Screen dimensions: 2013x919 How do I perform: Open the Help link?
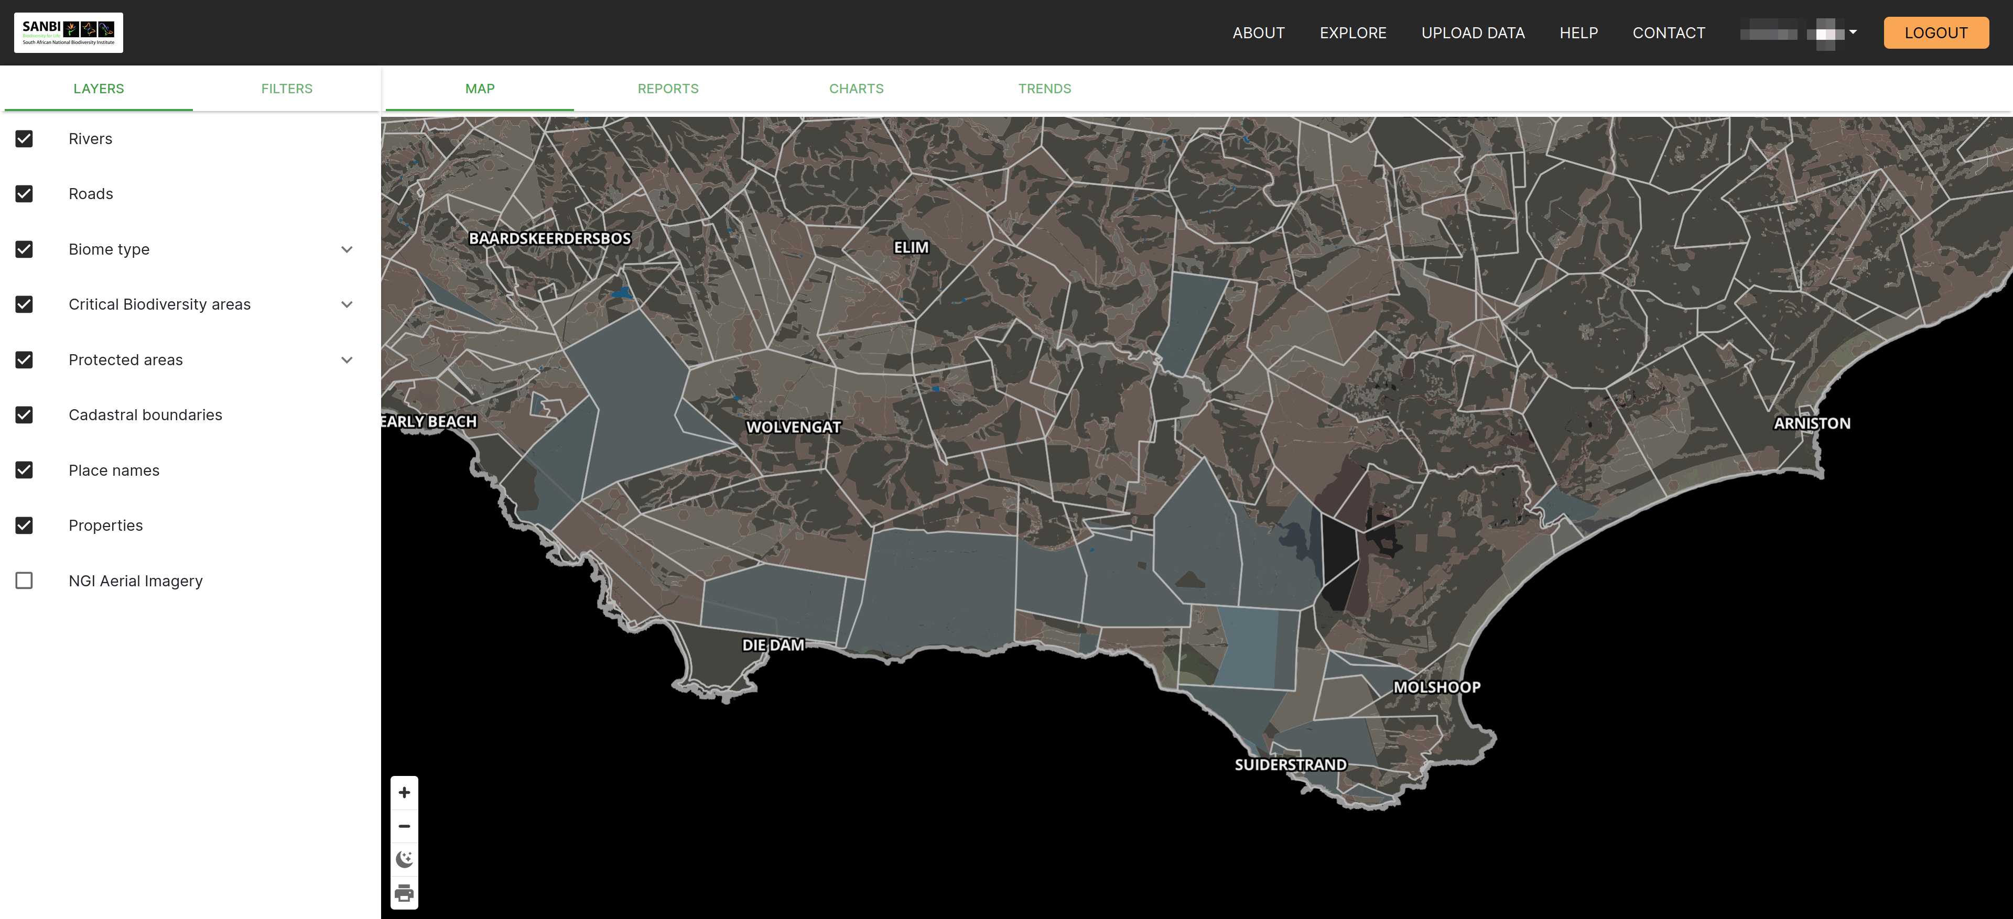1578,33
